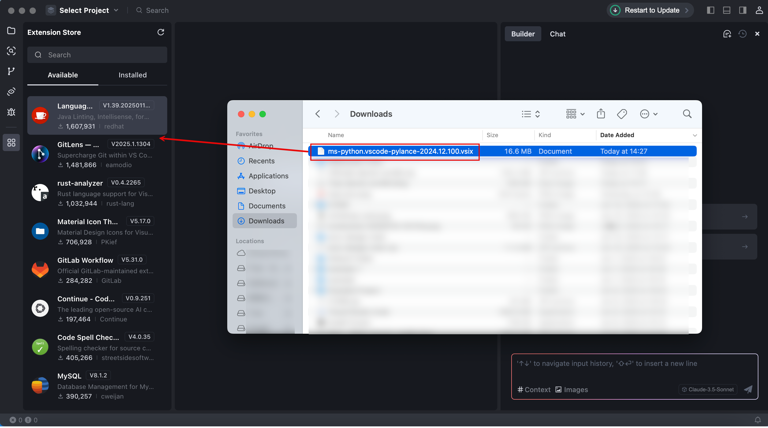This screenshot has width=768, height=428.
Task: Switch to the Available tab
Action: [63, 75]
